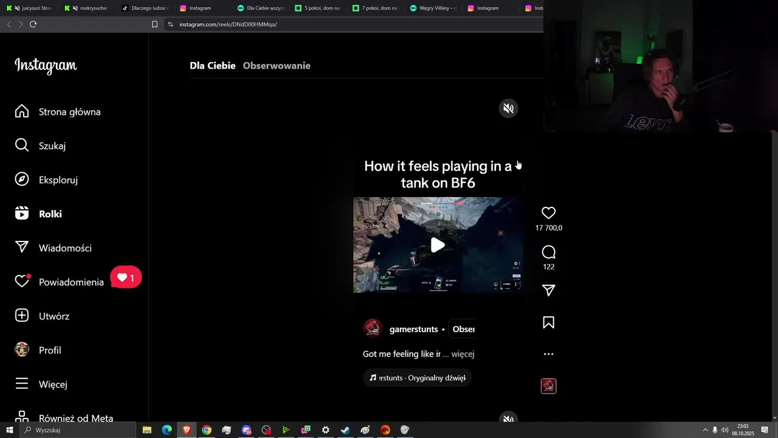The width and height of the screenshot is (778, 438).
Task: Switch to the Dla Ciebie tab
Action: pos(213,66)
